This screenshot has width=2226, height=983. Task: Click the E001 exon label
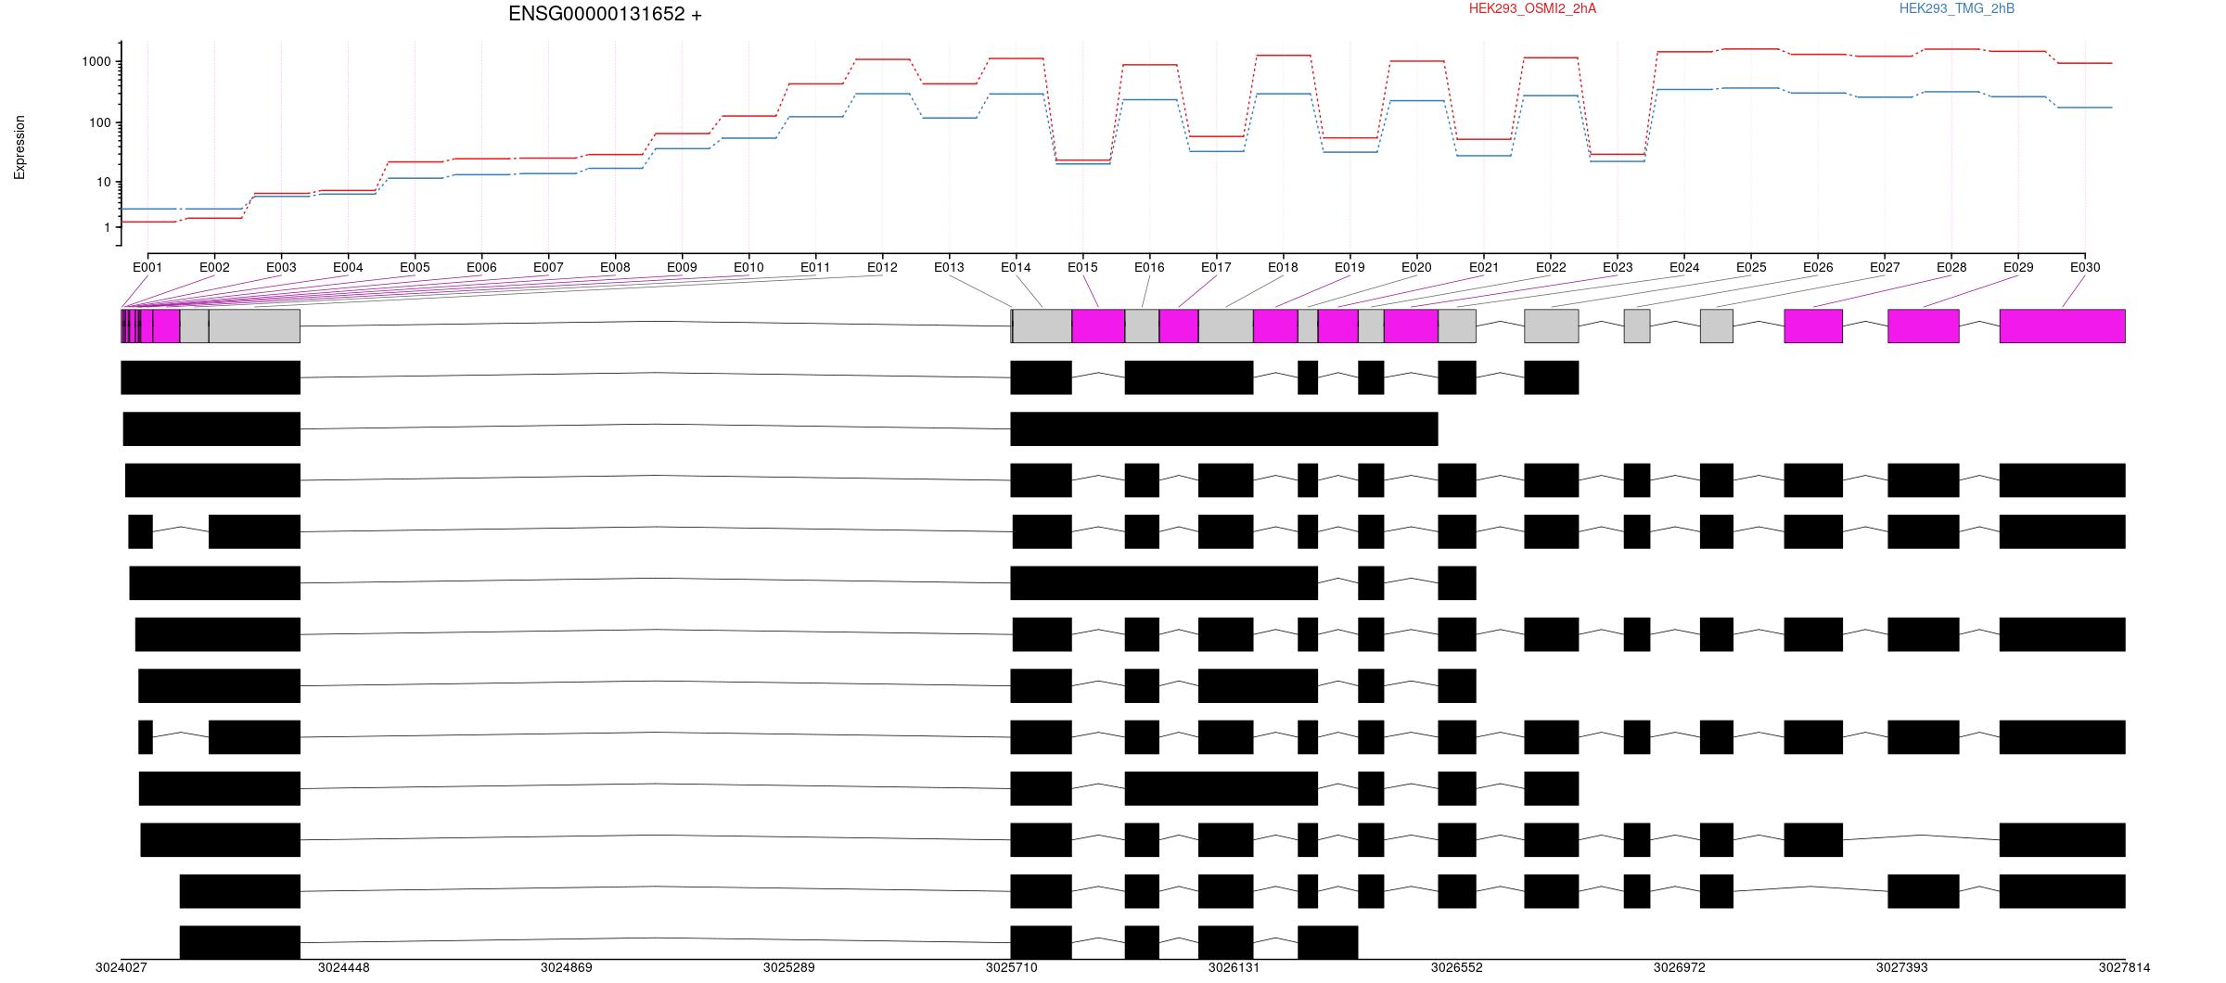(147, 267)
